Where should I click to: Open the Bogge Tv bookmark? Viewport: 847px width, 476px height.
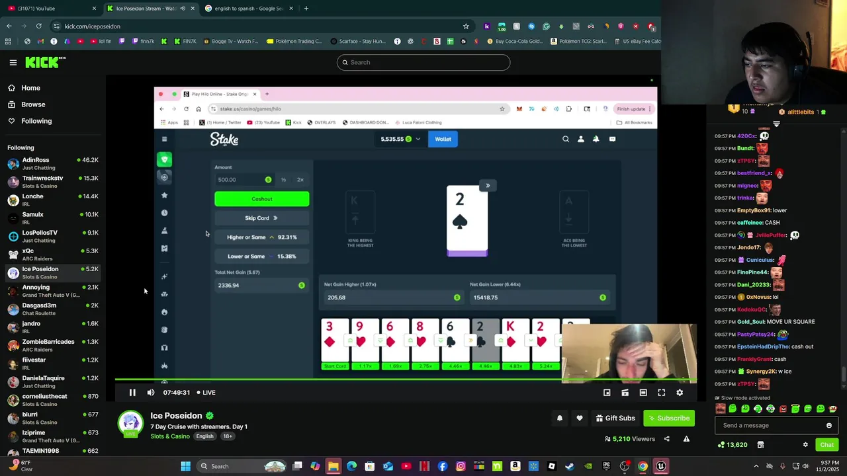coord(231,42)
